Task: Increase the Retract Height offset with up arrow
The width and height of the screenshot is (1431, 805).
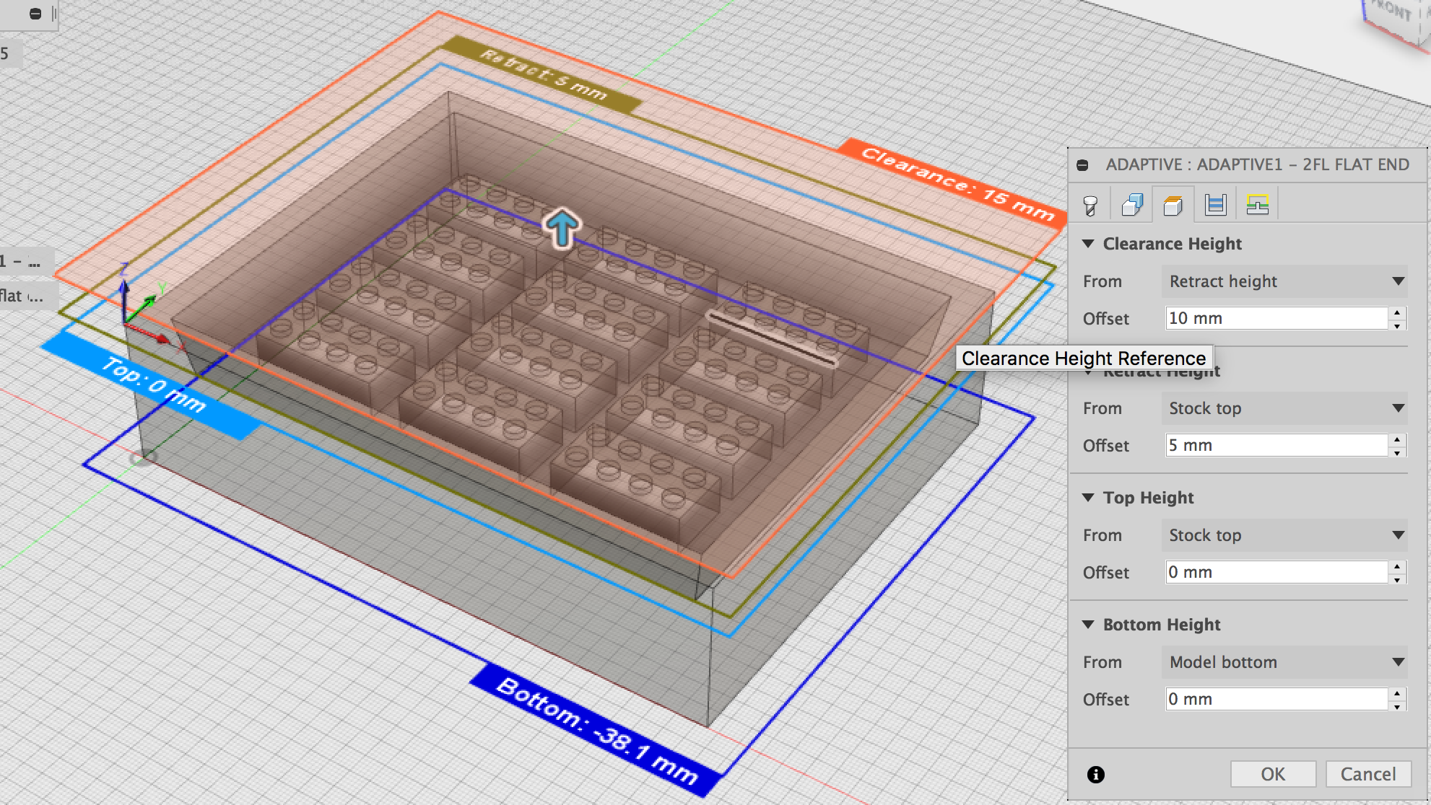Action: tap(1398, 439)
